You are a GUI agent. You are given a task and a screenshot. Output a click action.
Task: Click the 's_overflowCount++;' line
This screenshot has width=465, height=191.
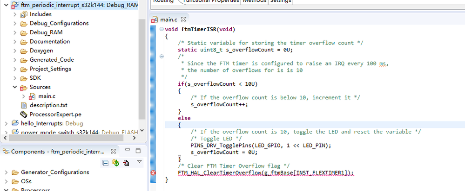click(x=219, y=104)
